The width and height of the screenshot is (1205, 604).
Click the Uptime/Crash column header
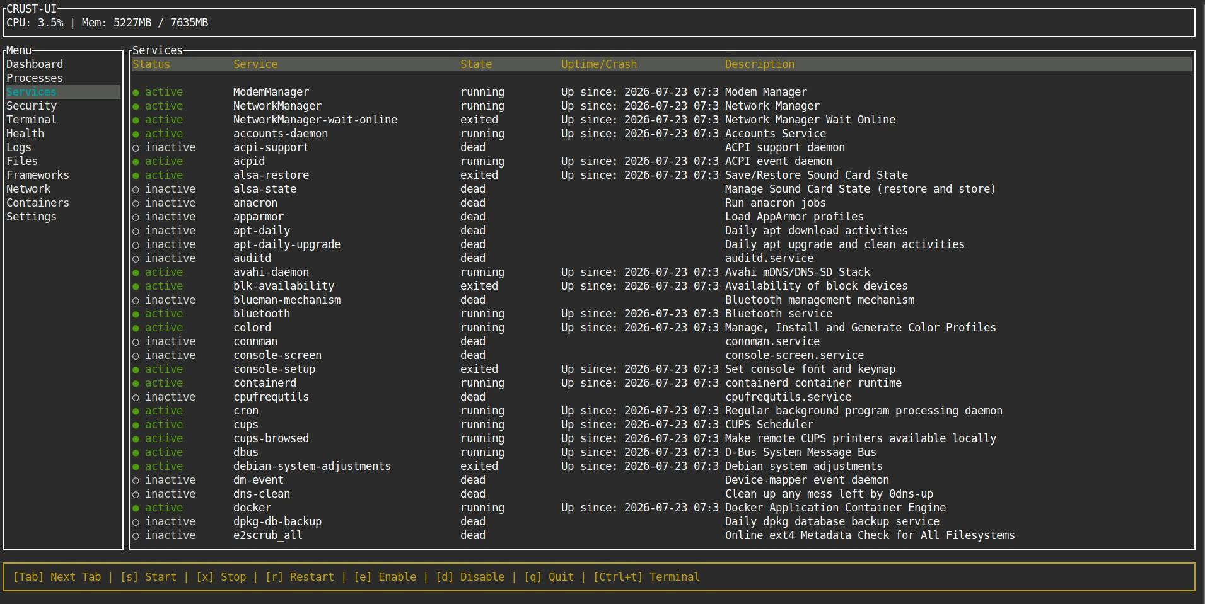click(599, 64)
